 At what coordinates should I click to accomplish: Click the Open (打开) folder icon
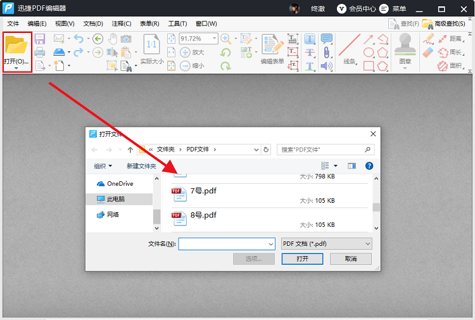point(16,45)
